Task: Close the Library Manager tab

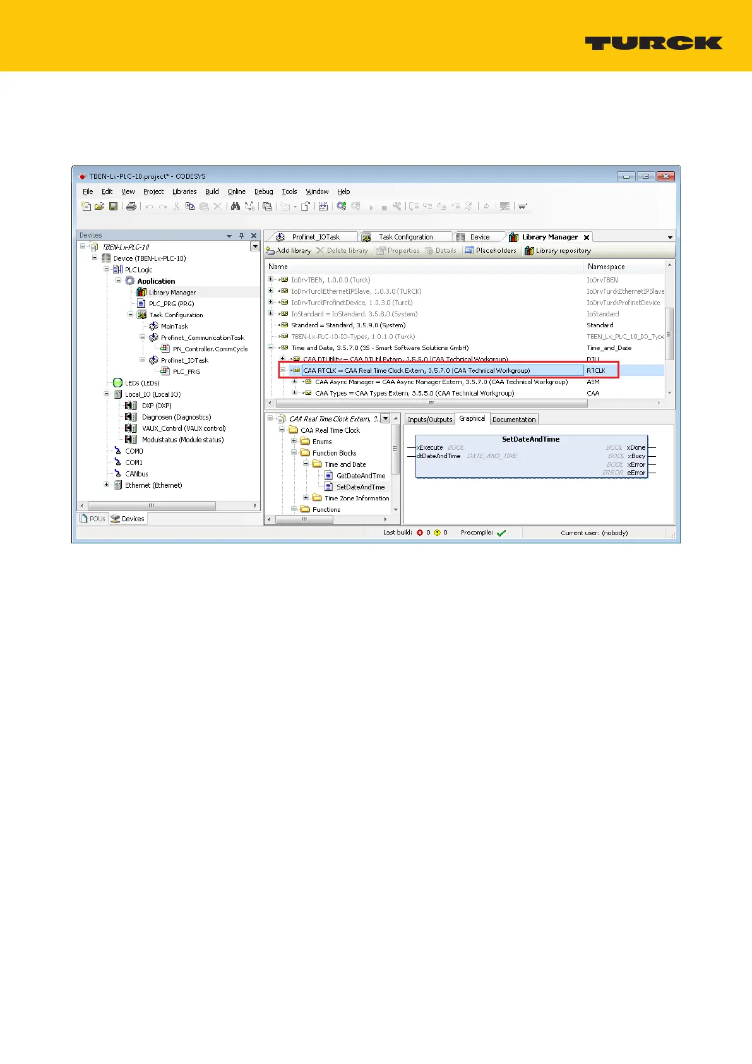Action: coord(587,238)
